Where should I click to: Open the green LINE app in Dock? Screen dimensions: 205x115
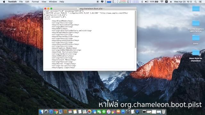[x=104, y=112]
